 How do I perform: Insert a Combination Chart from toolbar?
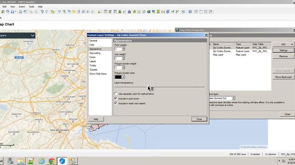[x=130, y=12]
